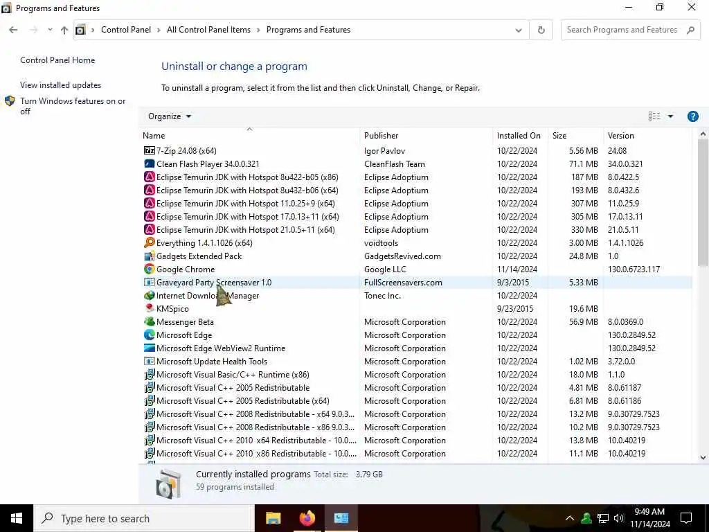The image size is (709, 532).
Task: Click the Type here to search box
Action: (144, 518)
